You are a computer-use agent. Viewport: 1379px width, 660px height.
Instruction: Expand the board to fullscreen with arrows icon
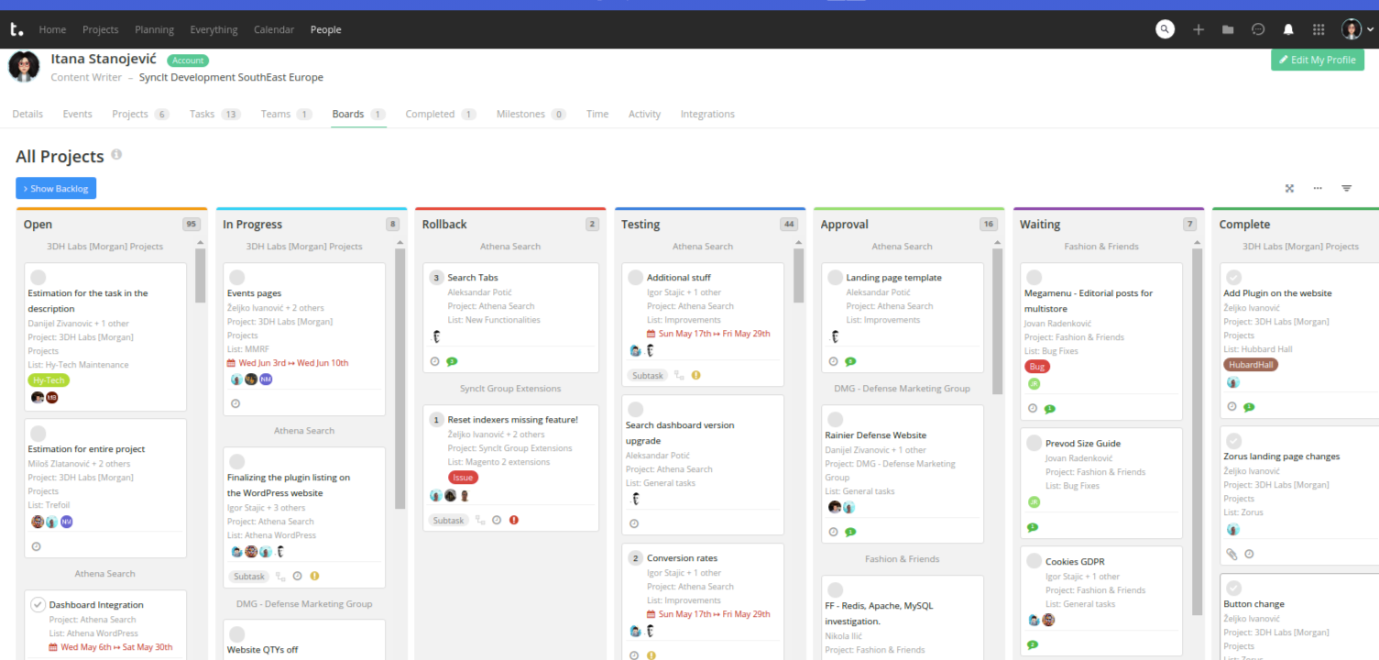coord(1289,188)
